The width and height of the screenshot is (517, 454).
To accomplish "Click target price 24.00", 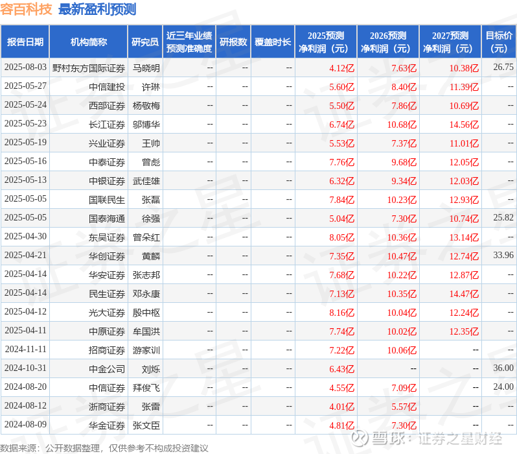I will [503, 387].
